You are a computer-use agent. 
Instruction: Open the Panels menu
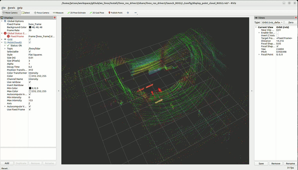click(12, 8)
